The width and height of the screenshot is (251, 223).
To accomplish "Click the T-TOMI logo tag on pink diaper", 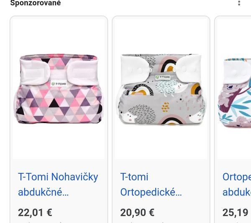I will [59, 84].
